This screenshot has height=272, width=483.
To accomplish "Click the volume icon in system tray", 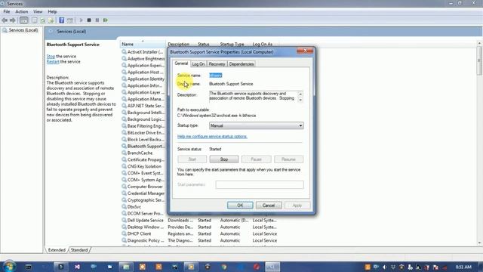I will click(x=385, y=267).
